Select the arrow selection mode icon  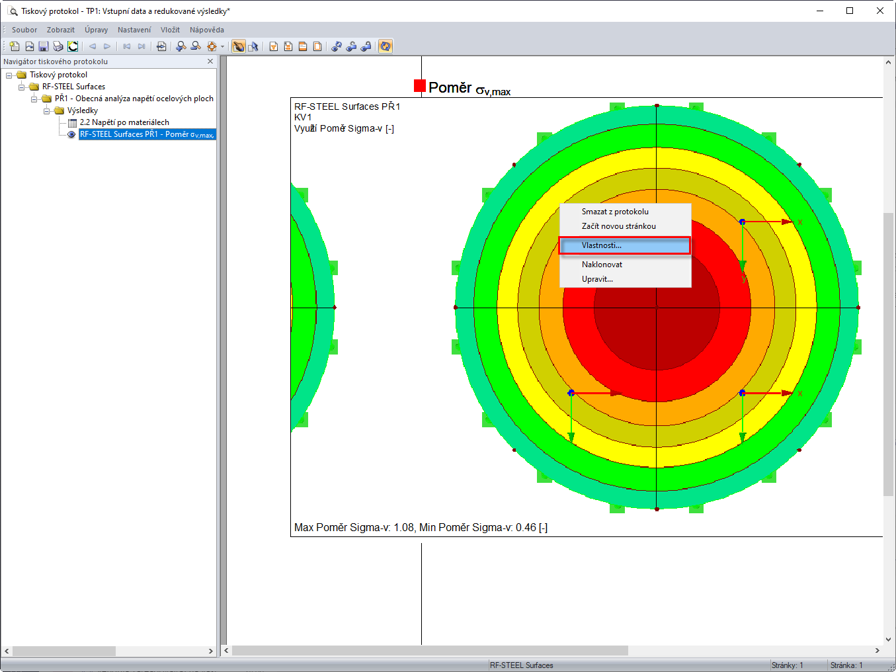[253, 46]
